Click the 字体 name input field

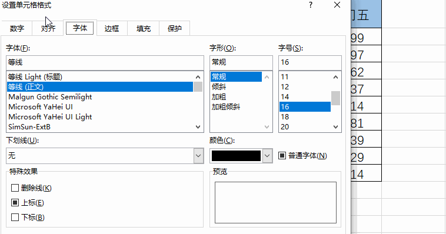pyautogui.click(x=105, y=62)
